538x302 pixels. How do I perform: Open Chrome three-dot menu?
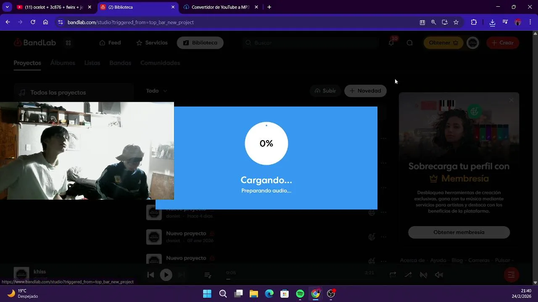coord(530,22)
